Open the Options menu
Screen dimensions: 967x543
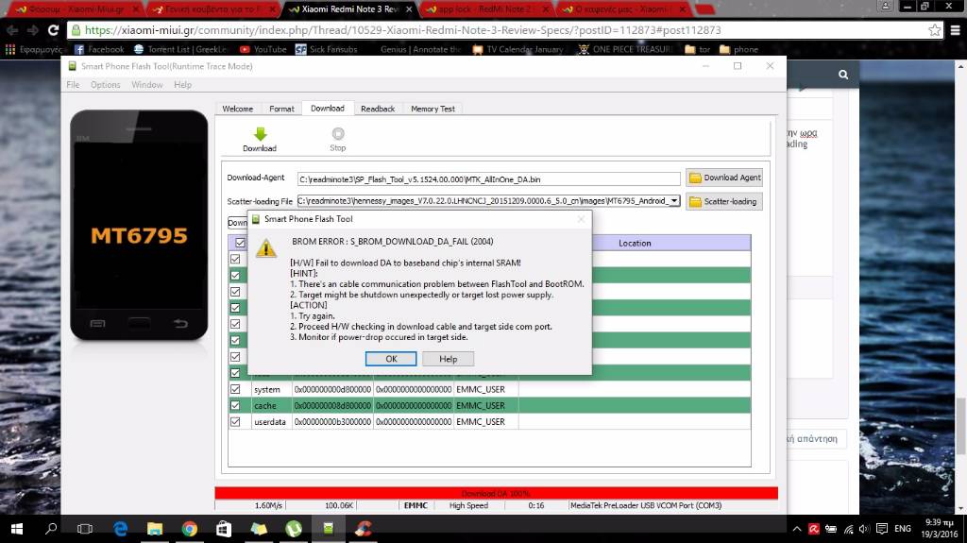[x=105, y=85]
